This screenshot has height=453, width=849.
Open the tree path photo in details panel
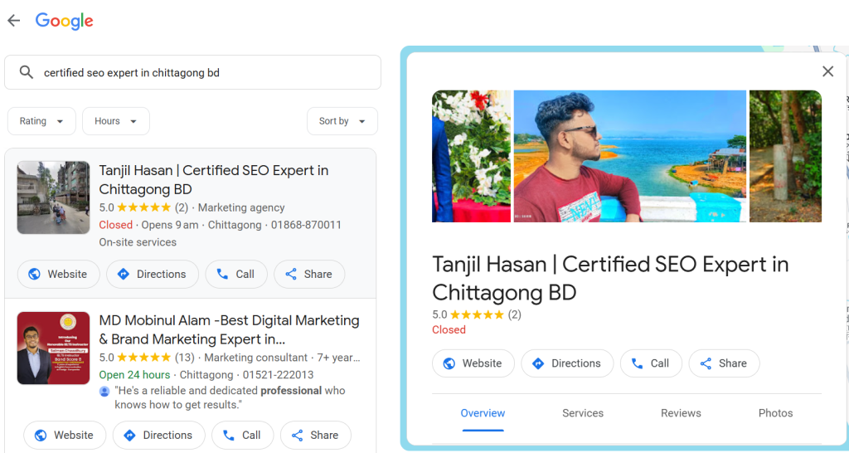(785, 156)
